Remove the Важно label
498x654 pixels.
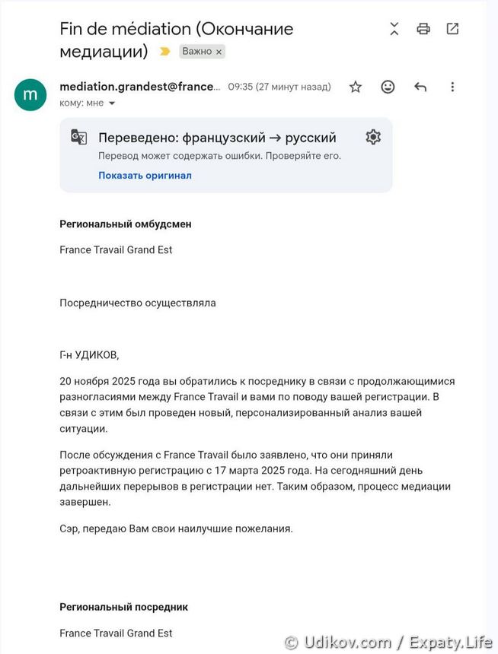tap(219, 52)
